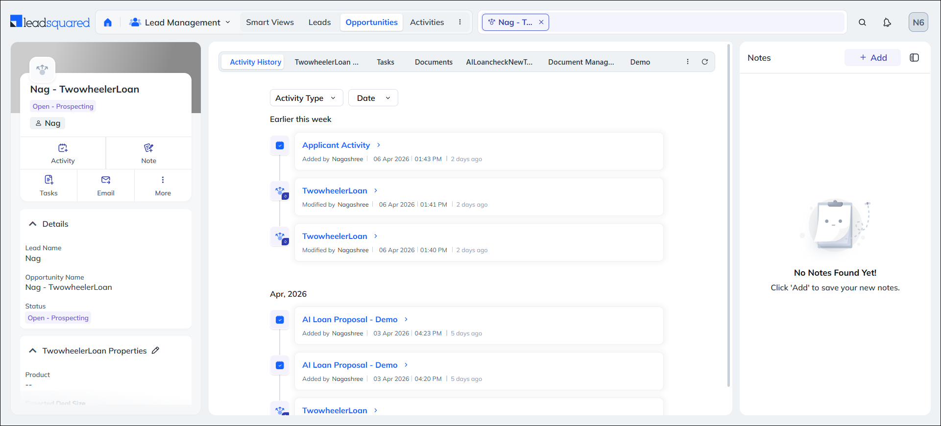Open the AI Loan Proposal - Demo entry from 04:23 PM
Viewport: 941px width, 426px height.
coord(350,320)
